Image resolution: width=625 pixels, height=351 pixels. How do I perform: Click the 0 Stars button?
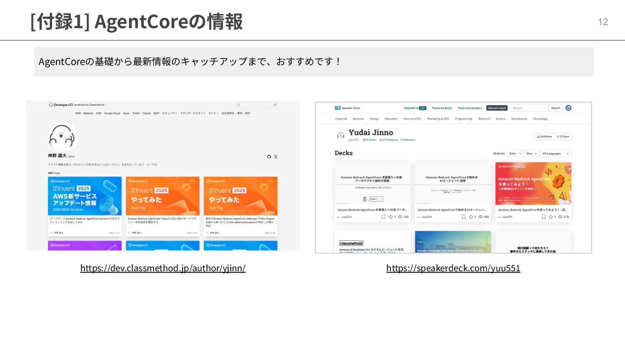point(563,136)
